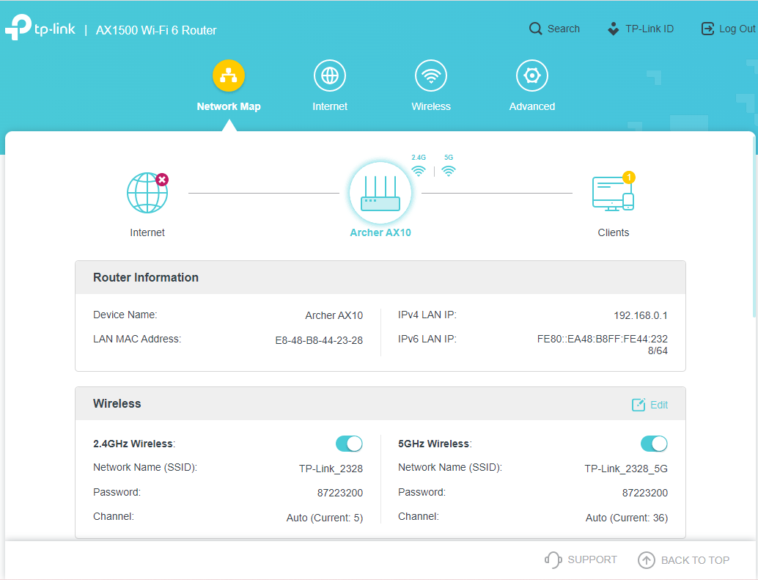This screenshot has height=580, width=758.
Task: Click the Internet label under the globe
Action: coord(147,232)
